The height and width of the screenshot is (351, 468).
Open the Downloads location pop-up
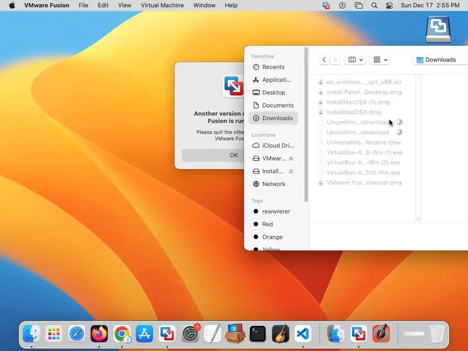pyautogui.click(x=440, y=60)
